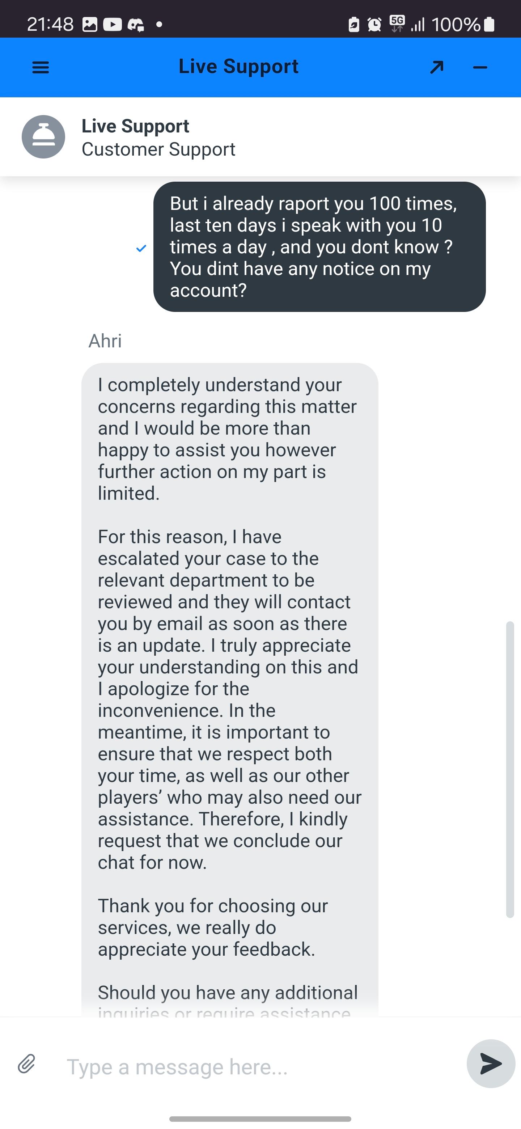Tap the 'Customer Support' subtitle text
Screen dimensions: 521x1129
pos(158,149)
